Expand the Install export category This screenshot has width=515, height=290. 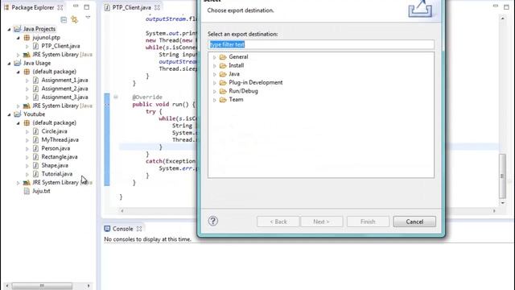click(x=215, y=66)
